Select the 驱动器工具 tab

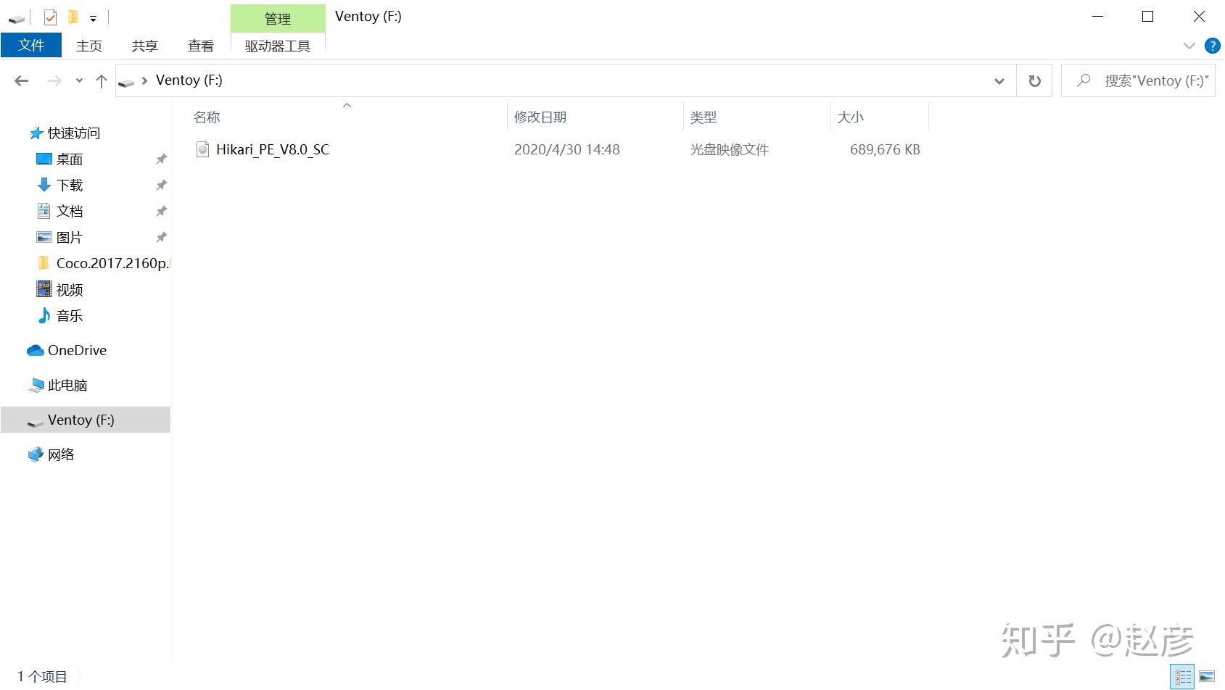(x=278, y=46)
